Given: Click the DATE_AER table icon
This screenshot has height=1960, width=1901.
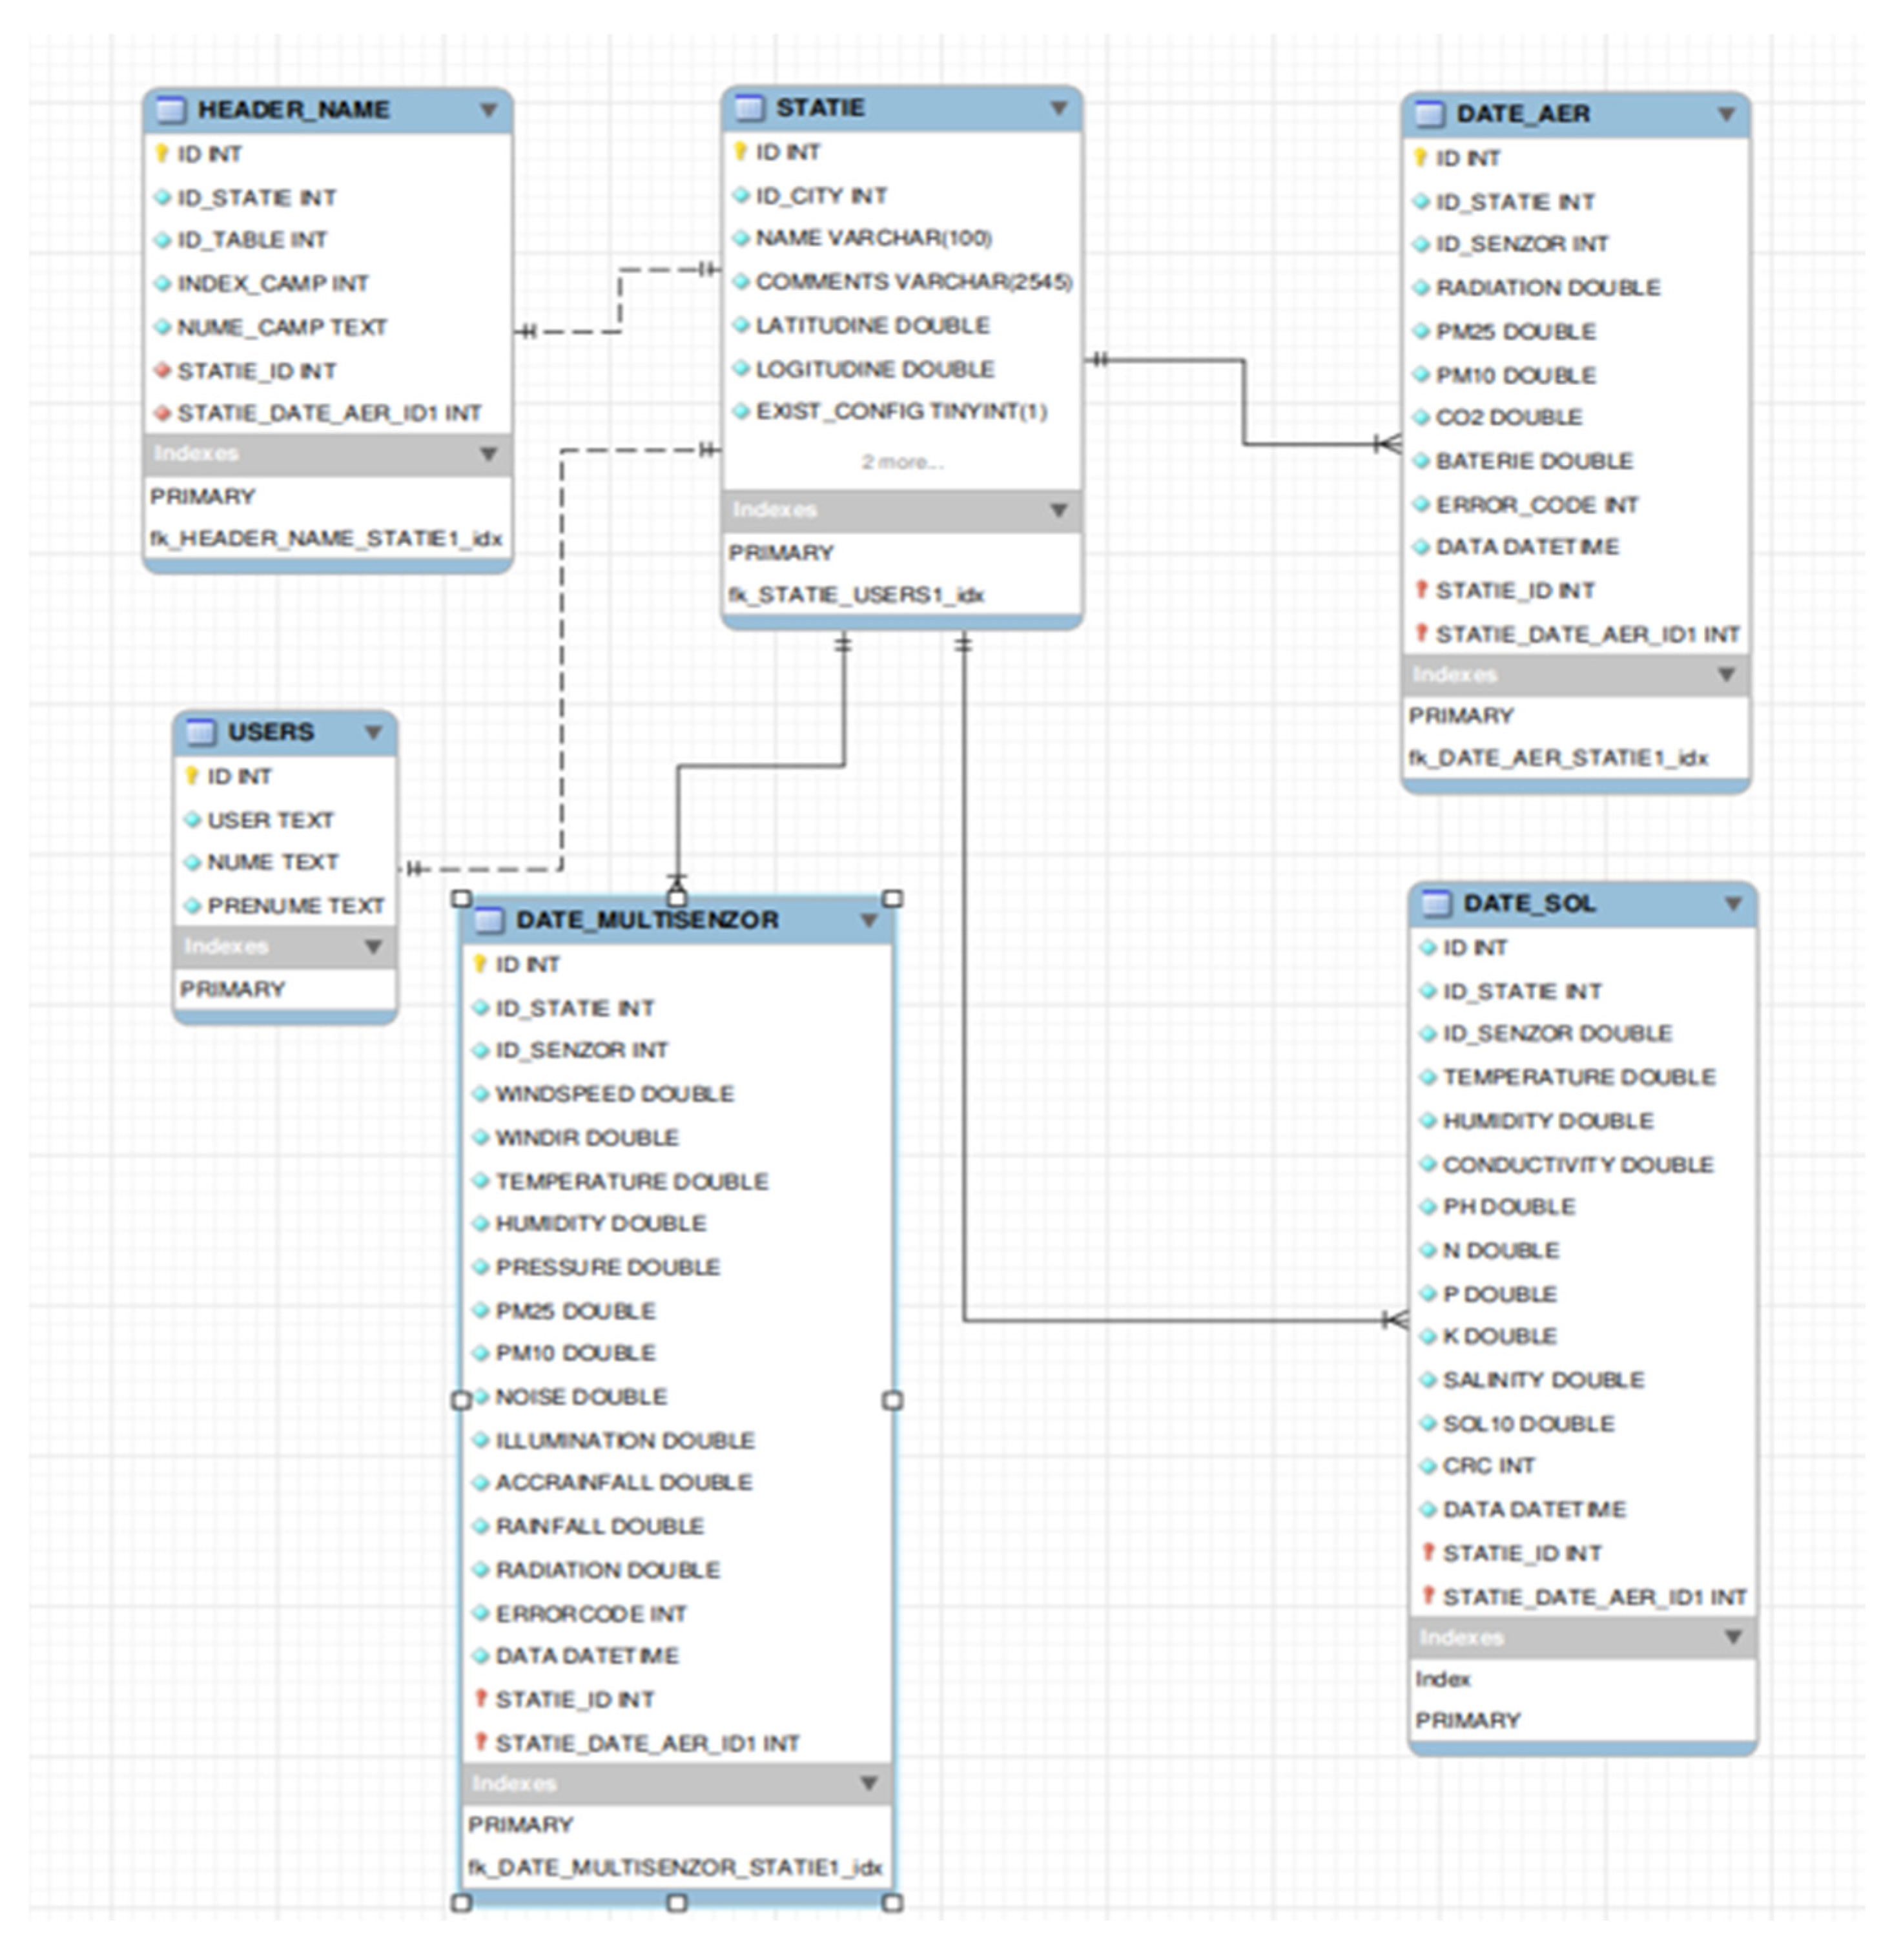Looking at the screenshot, I should 1430,114.
